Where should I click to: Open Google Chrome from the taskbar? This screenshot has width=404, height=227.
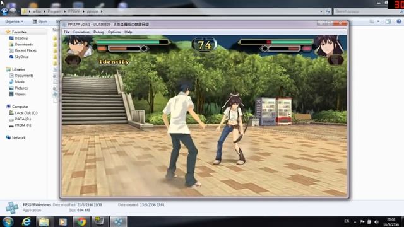click(81, 221)
